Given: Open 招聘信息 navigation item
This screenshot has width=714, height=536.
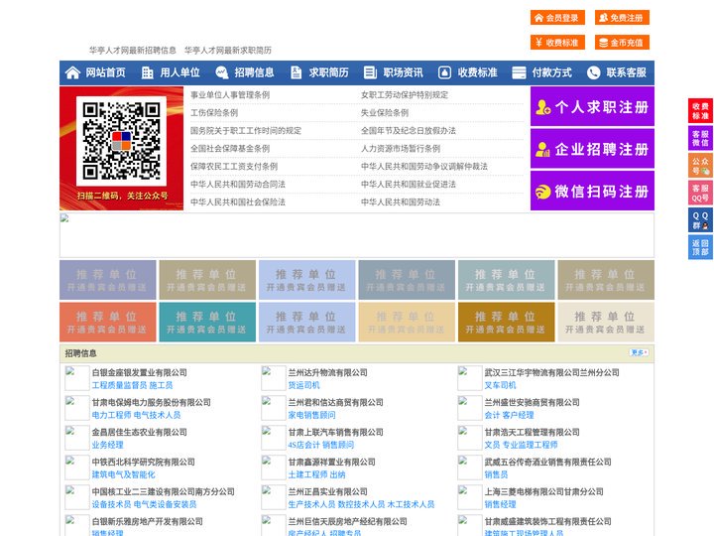Looking at the screenshot, I should pos(254,72).
